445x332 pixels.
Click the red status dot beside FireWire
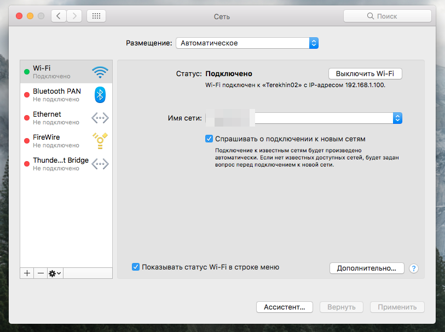coord(27,141)
